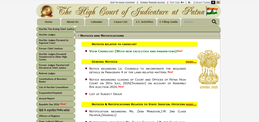
Task: Open the Officers of Registry item
Action: pos(56,116)
